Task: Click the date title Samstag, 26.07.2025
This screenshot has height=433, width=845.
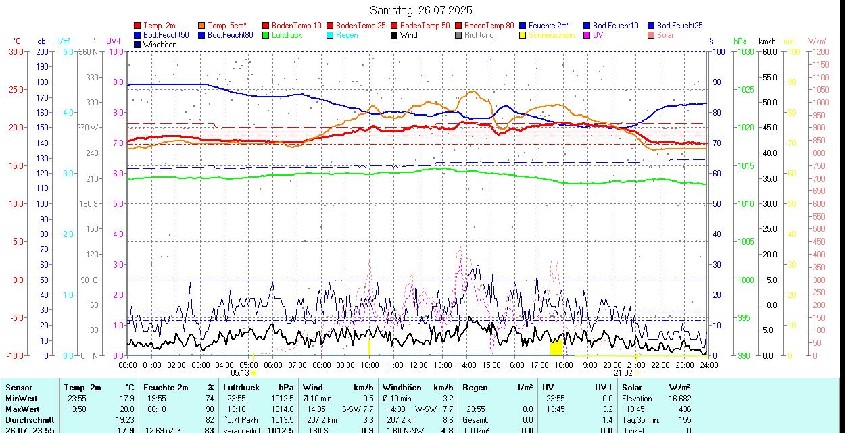Action: 421,10
